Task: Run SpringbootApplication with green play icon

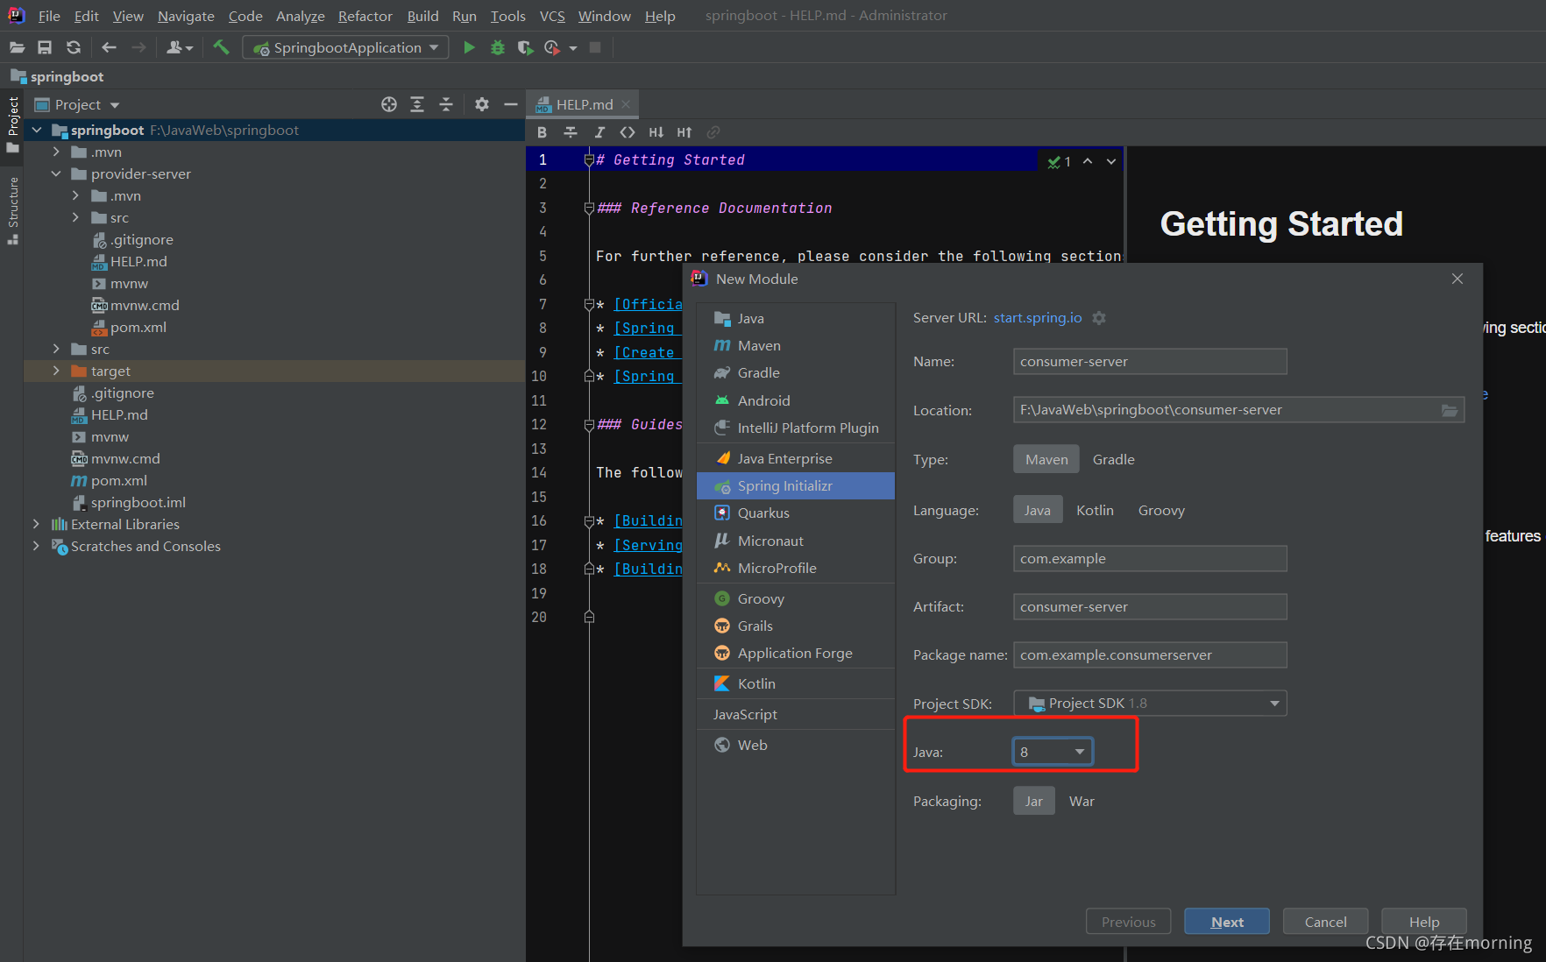Action: [469, 47]
